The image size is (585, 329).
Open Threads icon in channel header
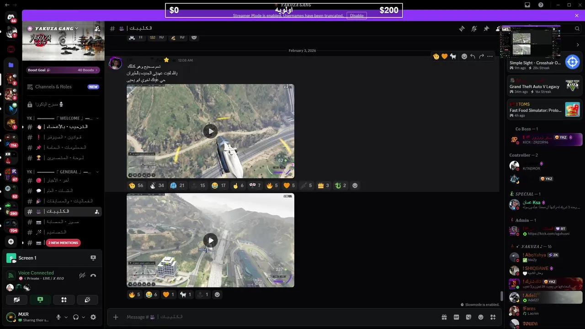tap(462, 28)
